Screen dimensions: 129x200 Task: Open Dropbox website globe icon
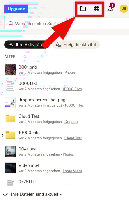[97, 9]
